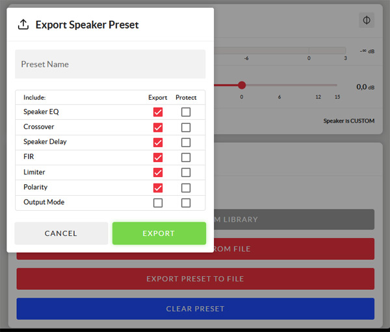
Task: Check Export for Output Mode
Action: click(157, 202)
